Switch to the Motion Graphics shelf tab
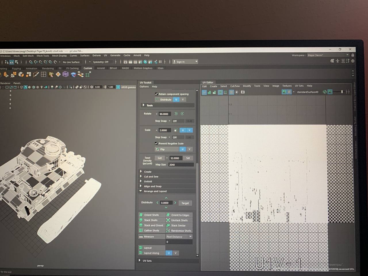The image size is (368, 276). click(143, 68)
